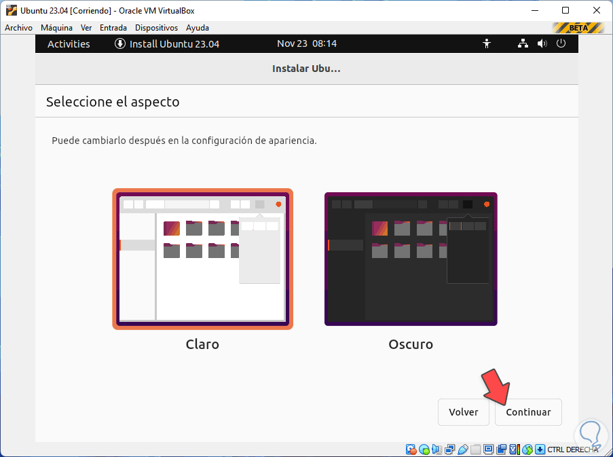Viewport: 613px width, 457px height.
Task: Minimize the VirtualBox window
Action: click(x=535, y=11)
